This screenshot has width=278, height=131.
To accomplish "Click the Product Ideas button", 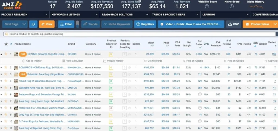I will 257,24.
